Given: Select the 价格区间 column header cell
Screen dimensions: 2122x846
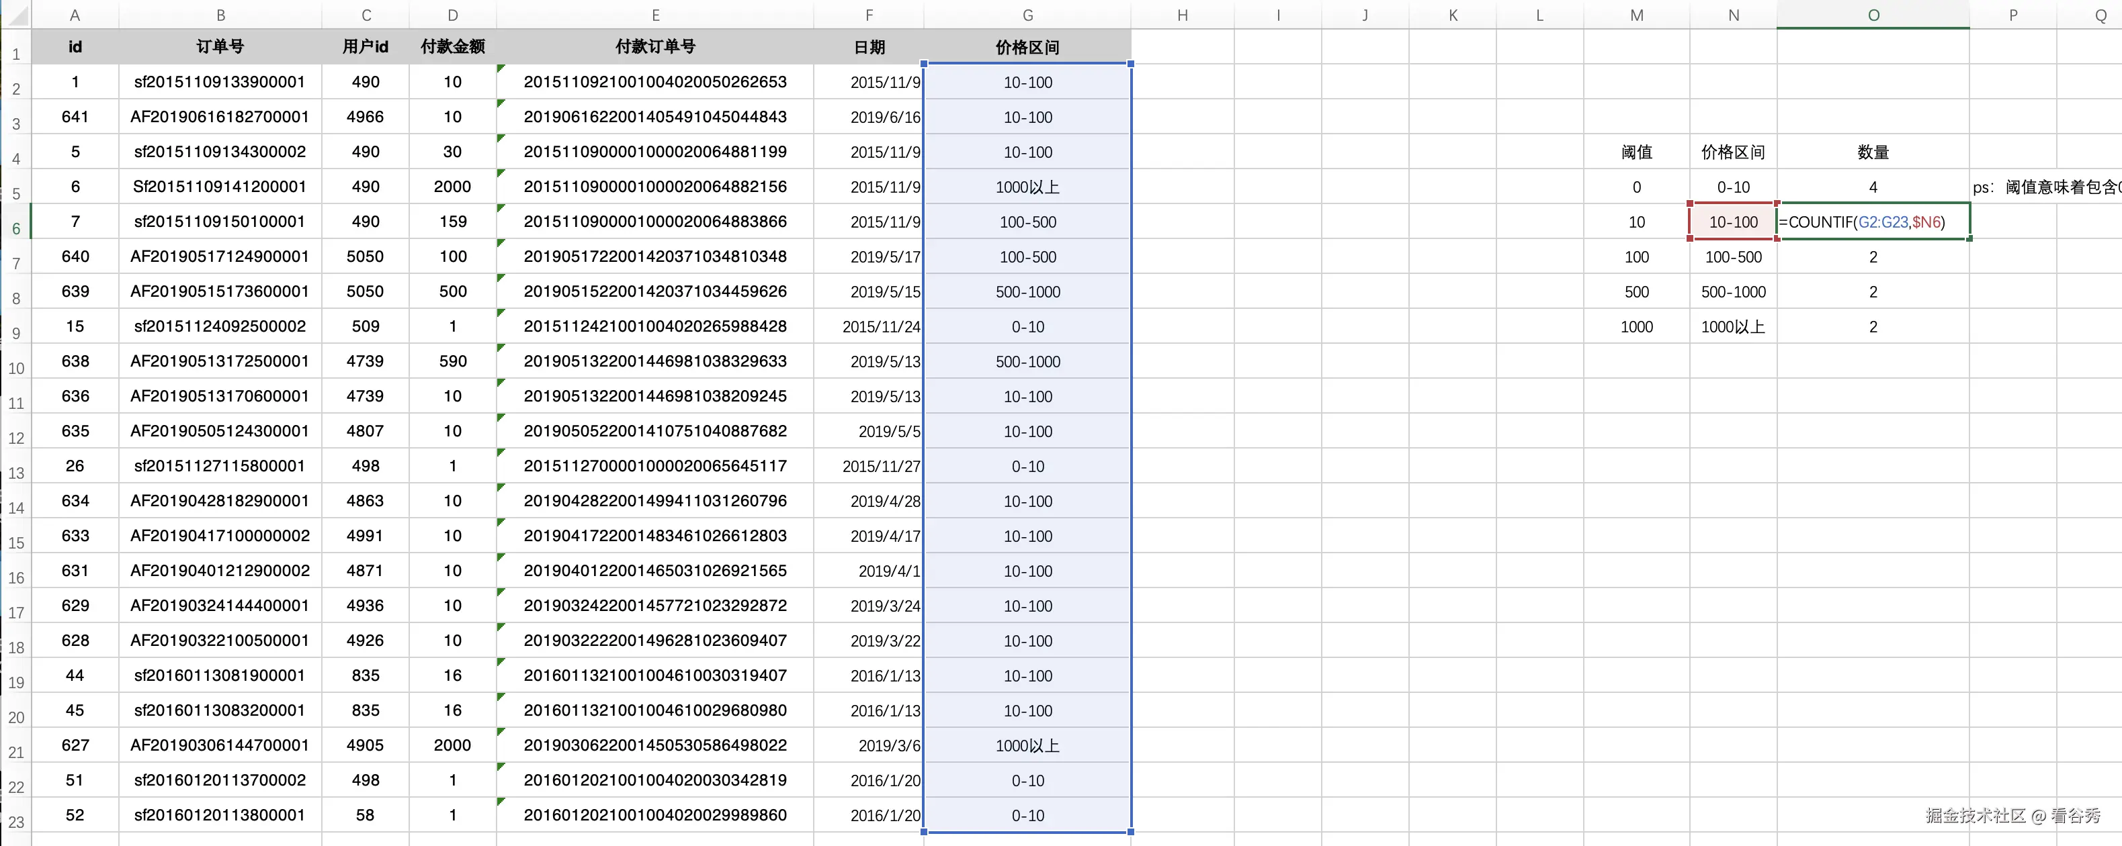Looking at the screenshot, I should tap(1733, 152).
